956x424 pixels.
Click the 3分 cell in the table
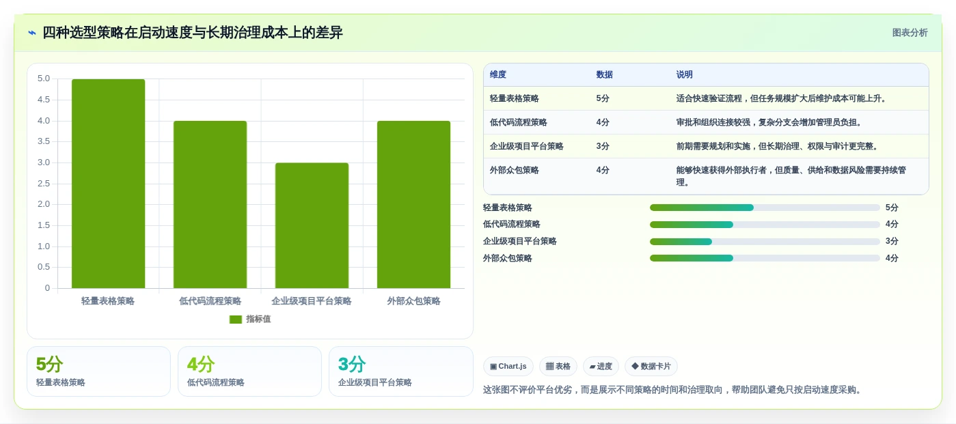click(x=603, y=147)
